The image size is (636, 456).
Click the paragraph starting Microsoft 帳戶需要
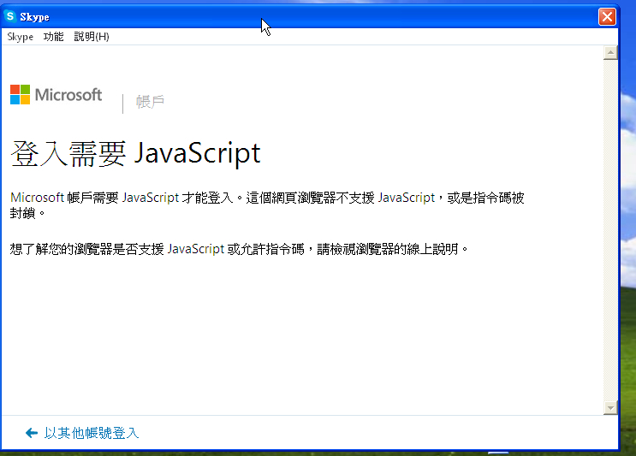267,205
